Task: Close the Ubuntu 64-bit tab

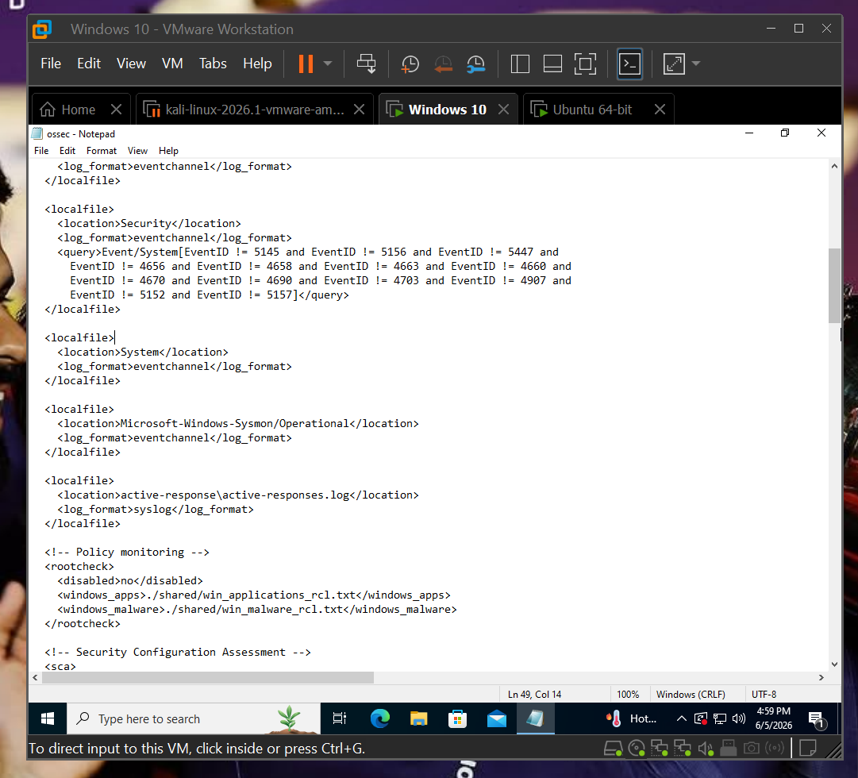Action: coord(660,110)
